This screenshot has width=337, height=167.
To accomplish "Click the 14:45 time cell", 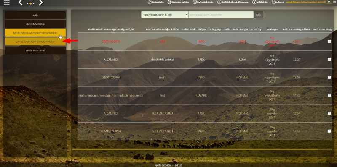I will tap(297, 95).
